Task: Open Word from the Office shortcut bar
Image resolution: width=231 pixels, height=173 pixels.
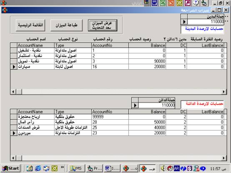Action: 154,3
